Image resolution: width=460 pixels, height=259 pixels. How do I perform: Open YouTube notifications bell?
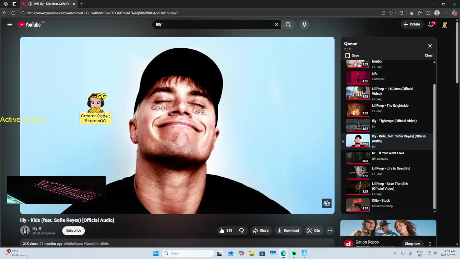click(431, 24)
